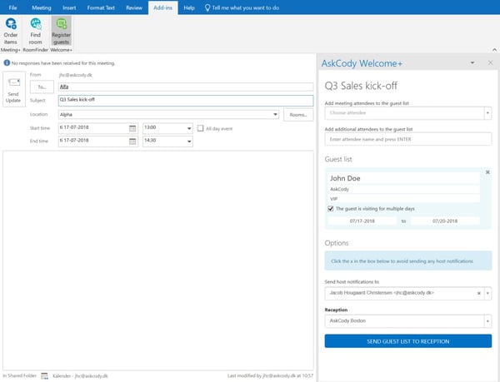Viewport: 500px width, 382px height.
Task: Click the host notifications hint message
Action: (407, 260)
